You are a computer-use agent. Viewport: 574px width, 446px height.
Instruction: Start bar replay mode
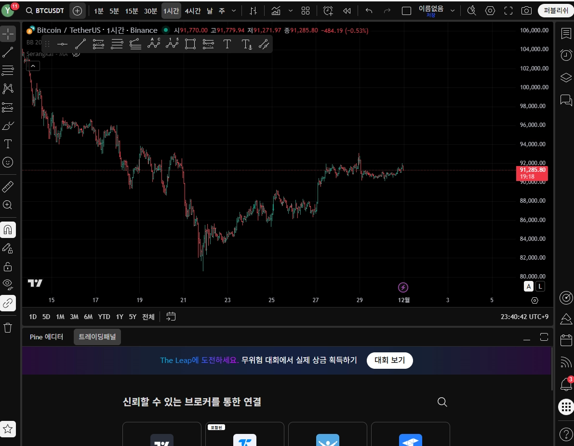tap(347, 11)
